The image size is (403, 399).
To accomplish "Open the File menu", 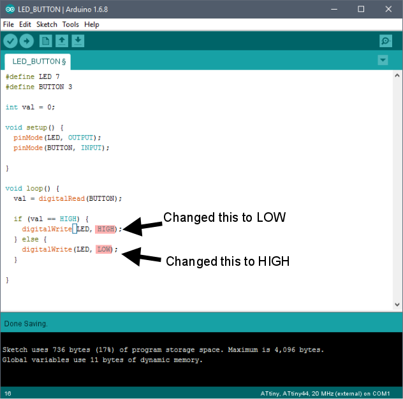I will pos(8,24).
